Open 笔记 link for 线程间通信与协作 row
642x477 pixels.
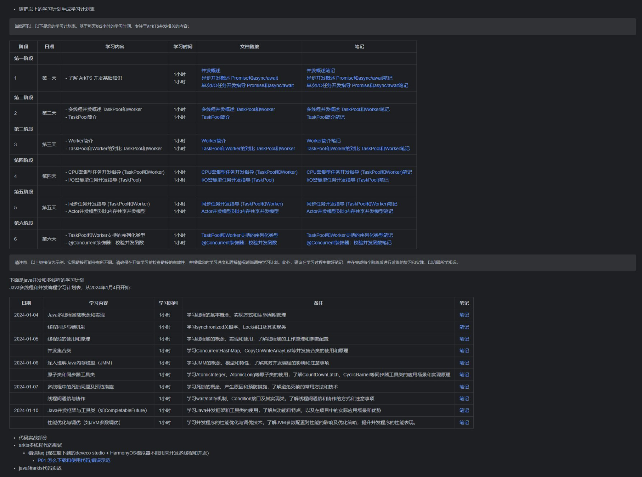464,399
